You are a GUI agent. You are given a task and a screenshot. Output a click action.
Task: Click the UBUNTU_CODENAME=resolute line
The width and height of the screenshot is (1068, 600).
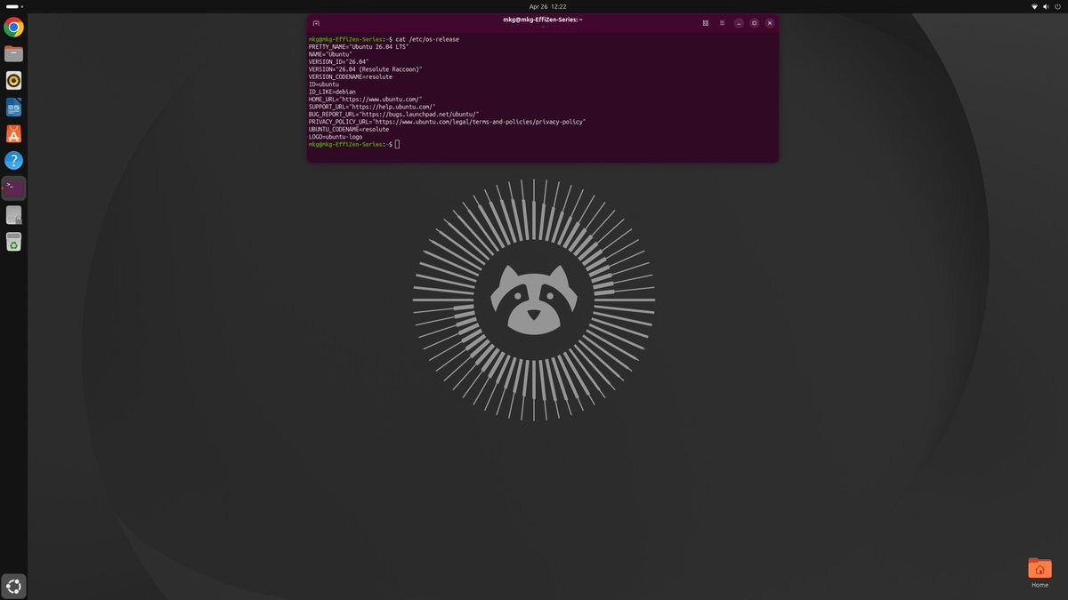[x=349, y=129]
